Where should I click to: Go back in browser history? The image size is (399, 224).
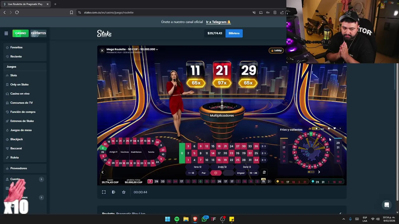coord(4,12)
